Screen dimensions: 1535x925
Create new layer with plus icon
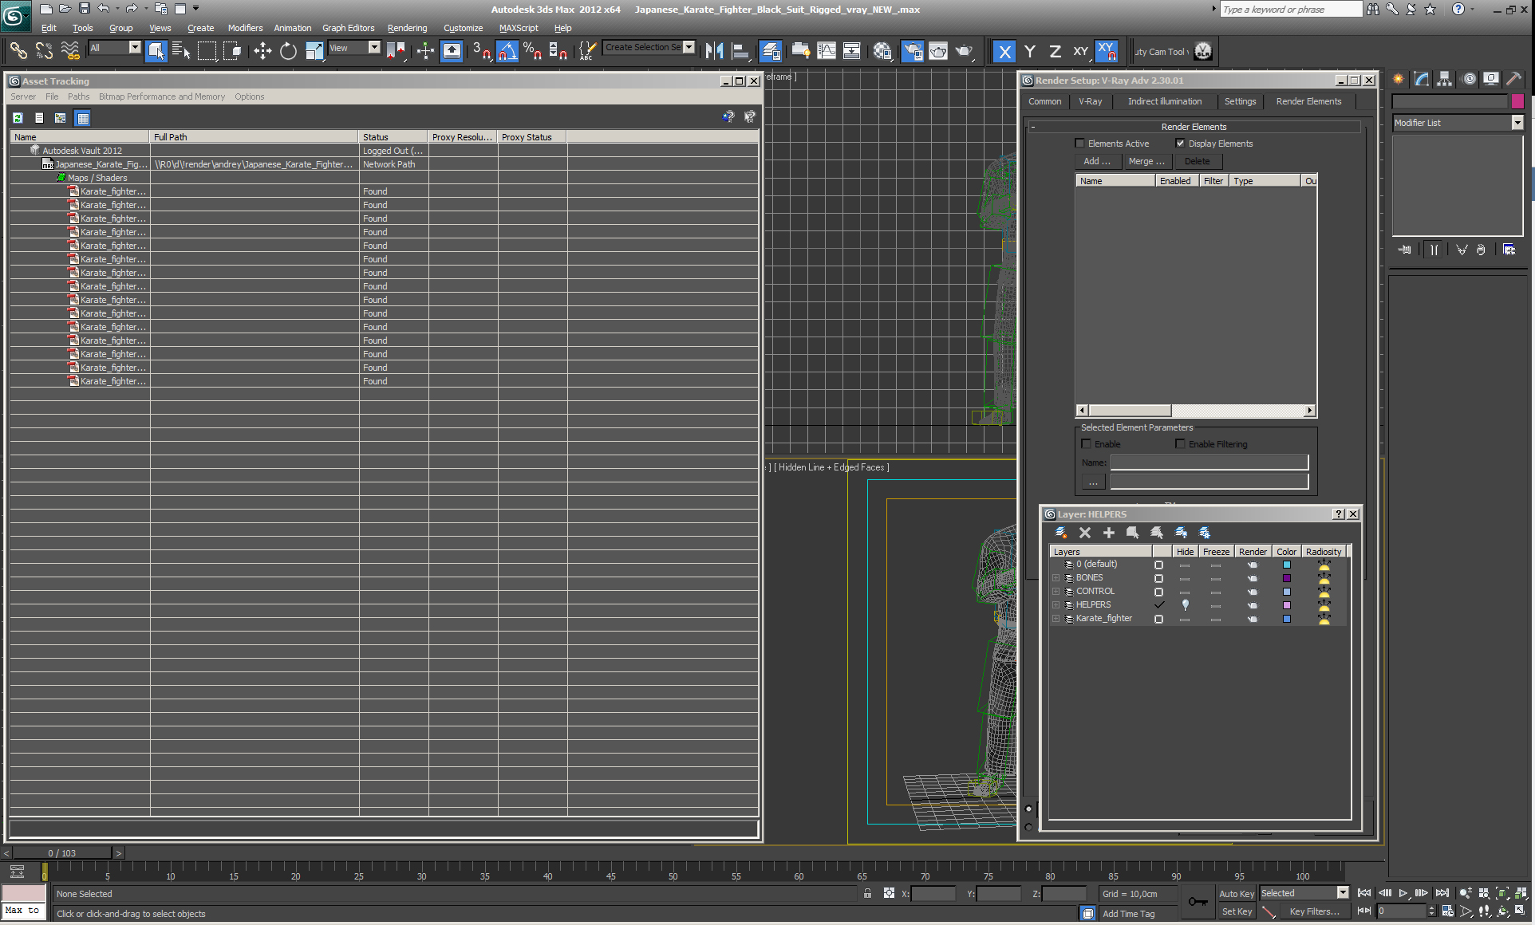(x=1108, y=533)
